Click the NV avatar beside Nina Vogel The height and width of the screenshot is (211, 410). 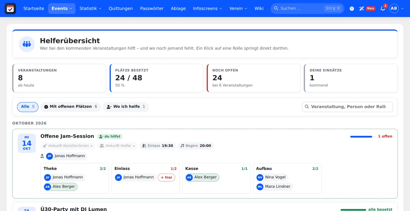click(x=260, y=177)
